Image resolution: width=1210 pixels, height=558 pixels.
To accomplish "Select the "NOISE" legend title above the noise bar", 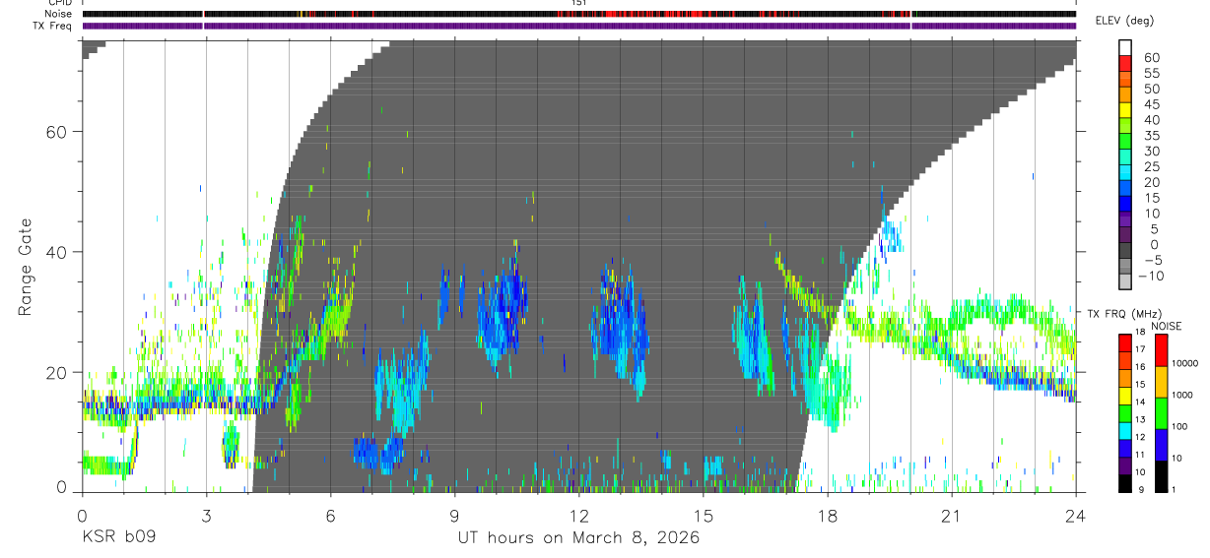I will (1168, 326).
